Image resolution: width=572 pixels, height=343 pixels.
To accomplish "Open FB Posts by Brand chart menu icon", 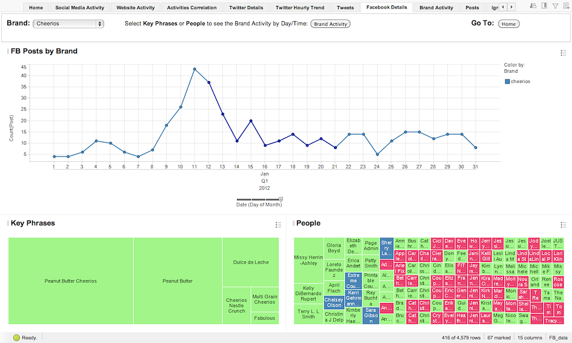I will pyautogui.click(x=564, y=53).
